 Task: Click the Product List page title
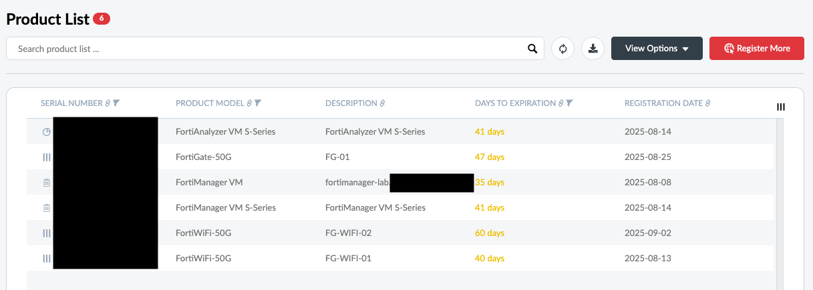(47, 19)
